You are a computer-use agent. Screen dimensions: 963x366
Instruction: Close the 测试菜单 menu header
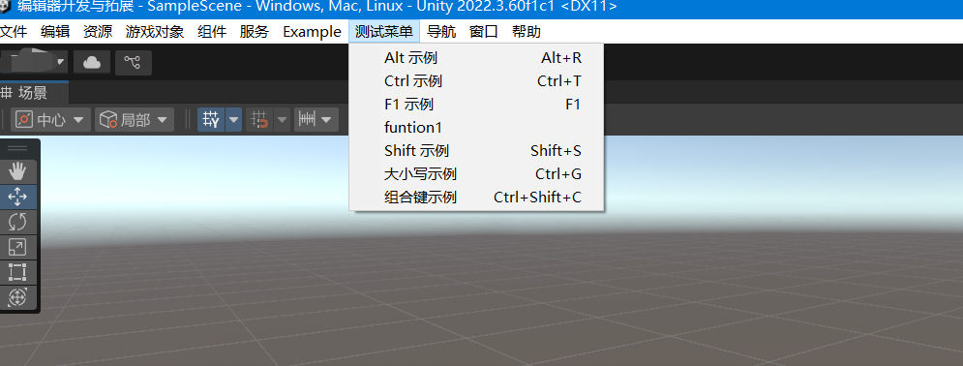pos(384,31)
